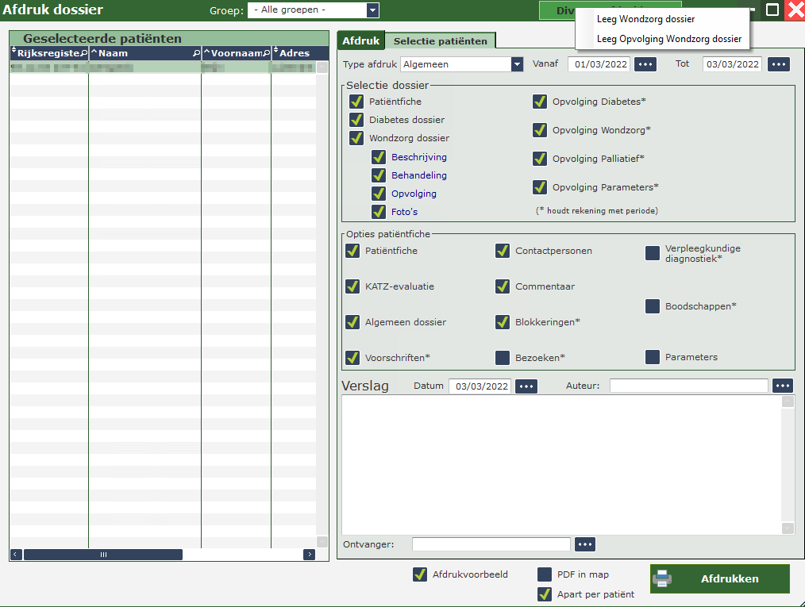Open the Vanaf date picker ellipsis button
This screenshot has width=805, height=607.
click(x=645, y=64)
